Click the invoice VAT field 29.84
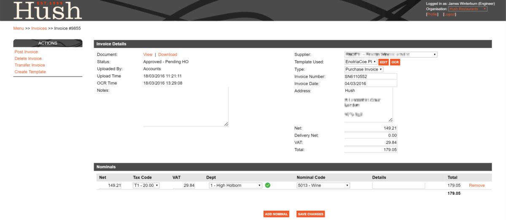This screenshot has width=506, height=220. pyautogui.click(x=371, y=143)
